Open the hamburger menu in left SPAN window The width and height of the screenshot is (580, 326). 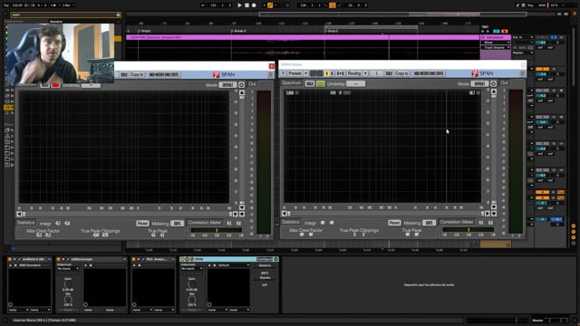(270, 74)
